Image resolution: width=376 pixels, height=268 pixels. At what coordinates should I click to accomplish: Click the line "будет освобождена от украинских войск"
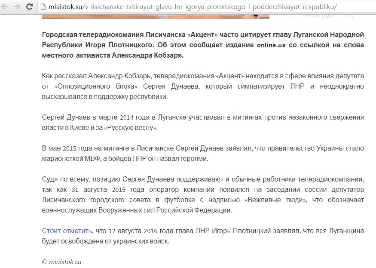pyautogui.click(x=106, y=241)
